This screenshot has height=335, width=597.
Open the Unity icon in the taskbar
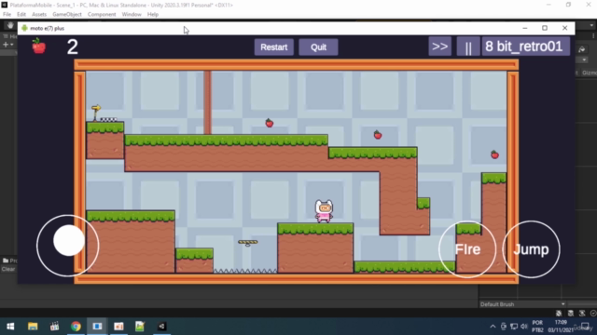(x=161, y=327)
